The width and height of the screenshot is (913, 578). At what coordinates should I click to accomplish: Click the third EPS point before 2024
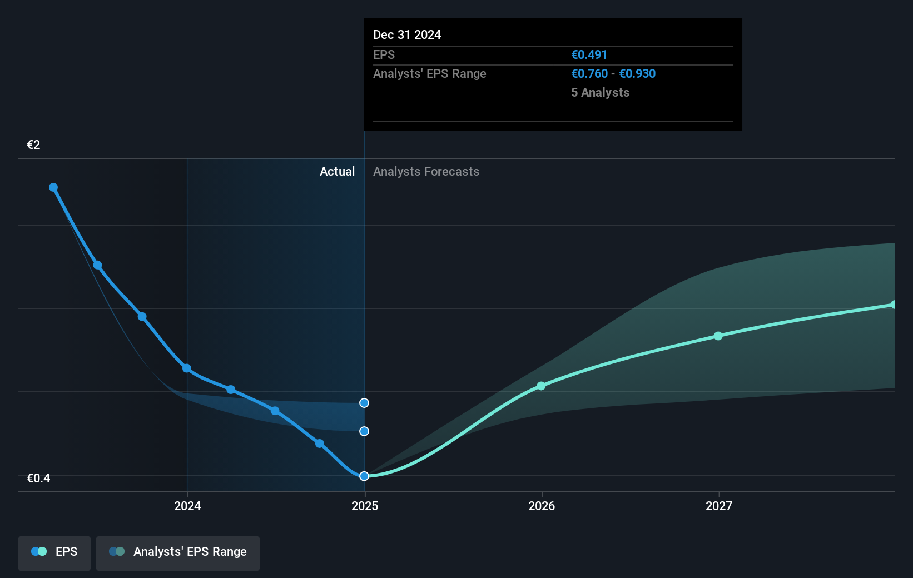coord(142,317)
